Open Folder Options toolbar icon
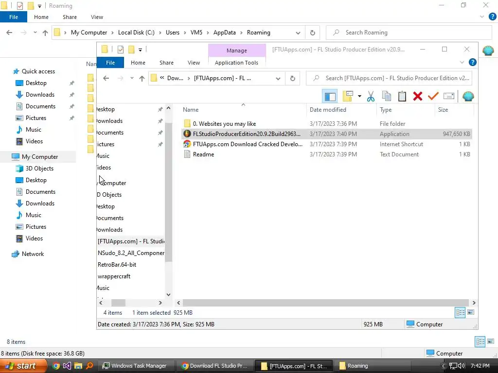 click(x=348, y=96)
